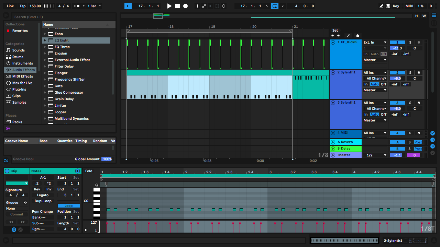Adjust the Groove Global Amount slider

pos(107,159)
